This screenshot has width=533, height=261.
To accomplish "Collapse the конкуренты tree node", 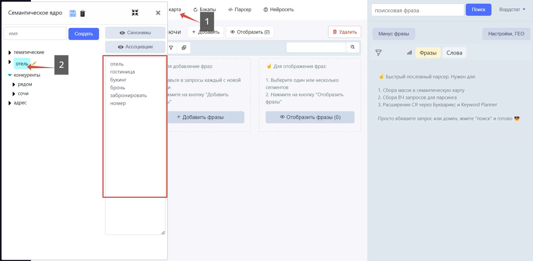I will pyautogui.click(x=10, y=75).
